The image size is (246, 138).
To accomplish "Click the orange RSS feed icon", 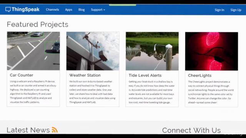I will coord(55,130).
